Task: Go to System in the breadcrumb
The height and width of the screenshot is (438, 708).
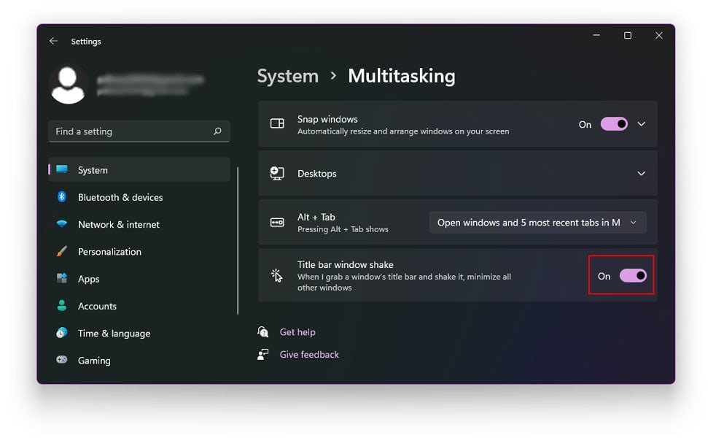Action: (287, 76)
